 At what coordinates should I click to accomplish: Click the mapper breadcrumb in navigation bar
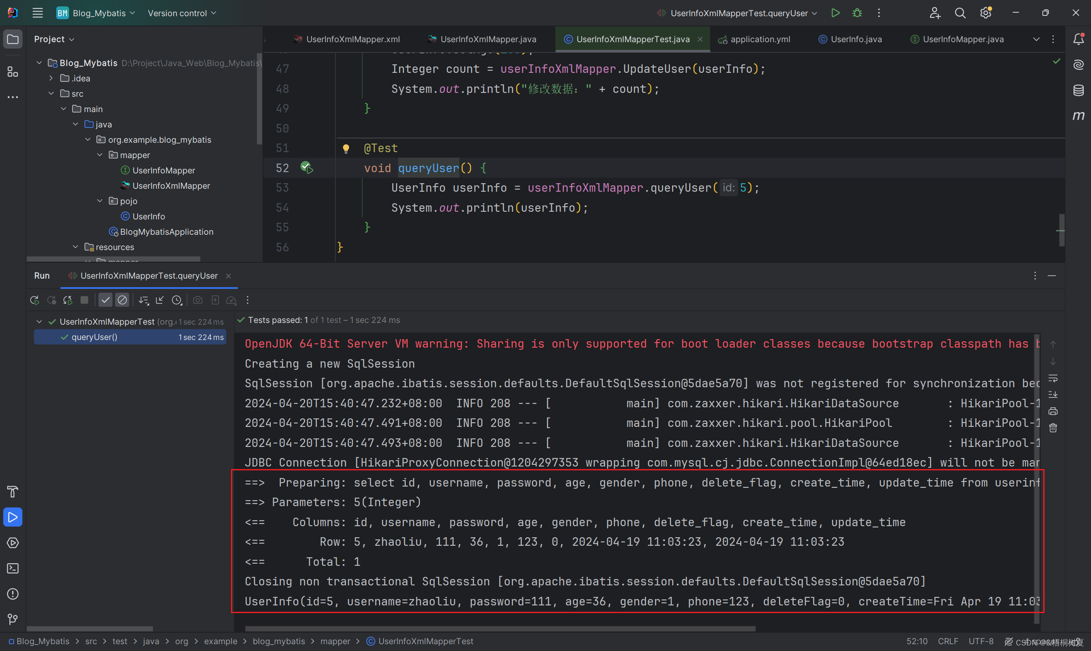[x=335, y=641]
